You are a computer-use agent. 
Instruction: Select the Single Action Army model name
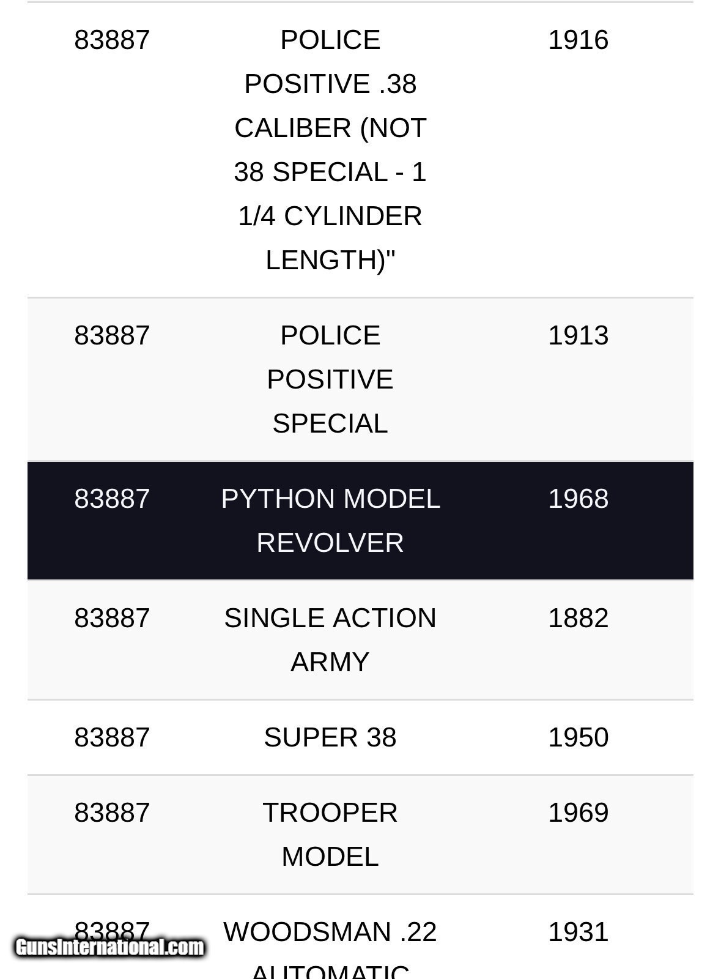330,640
